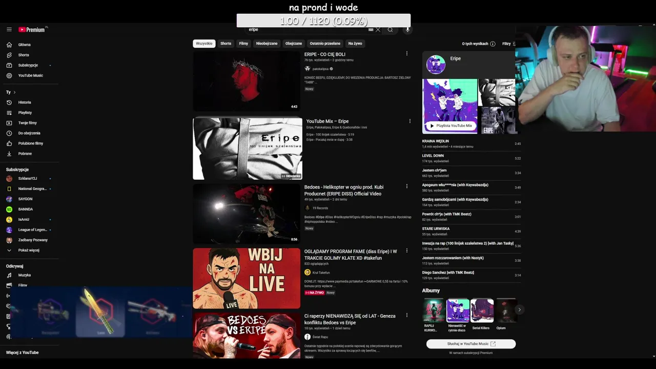The width and height of the screenshot is (656, 369).
Task: Play the song STARE URWISKA
Action: click(x=471, y=231)
